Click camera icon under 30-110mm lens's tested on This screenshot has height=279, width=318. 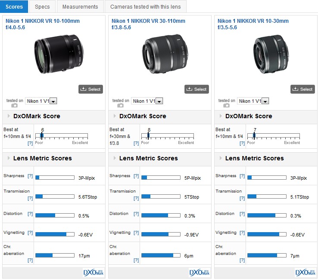click(120, 105)
